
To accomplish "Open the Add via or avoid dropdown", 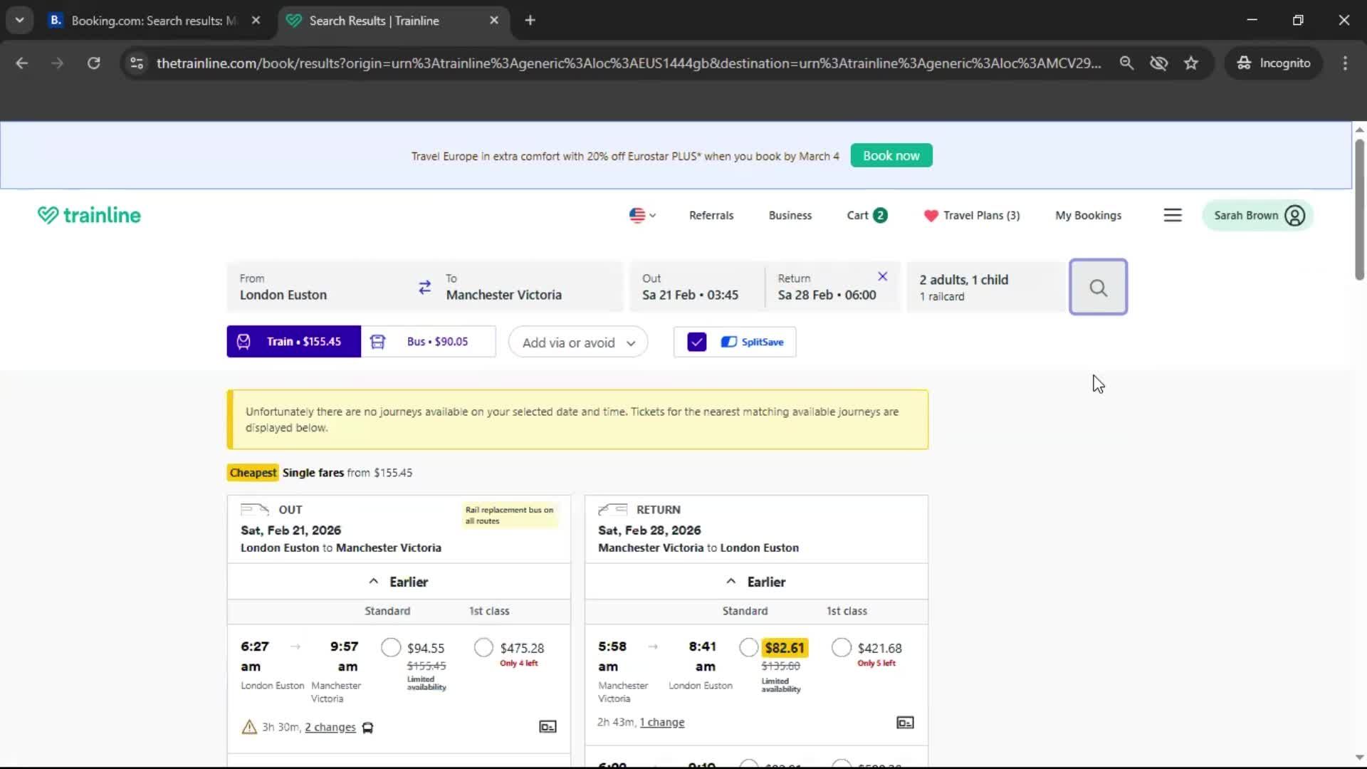I will point(577,342).
